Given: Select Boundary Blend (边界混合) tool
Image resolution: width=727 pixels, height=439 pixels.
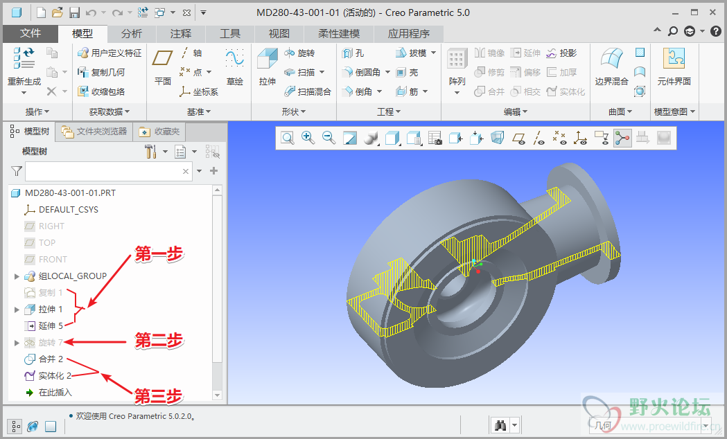Looking at the screenshot, I should point(611,68).
